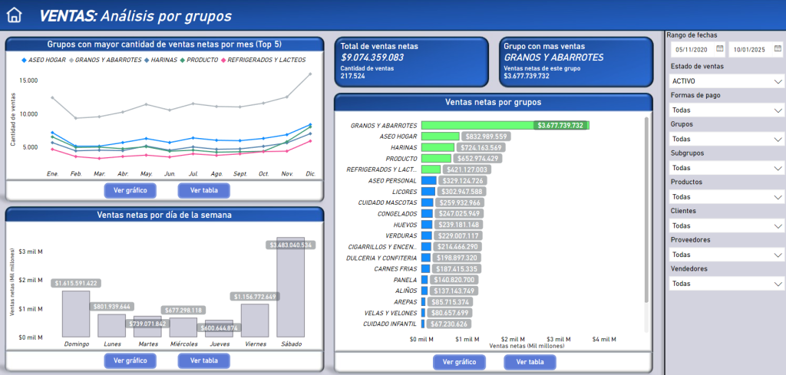Open the end date calendar picker icon

(777, 49)
